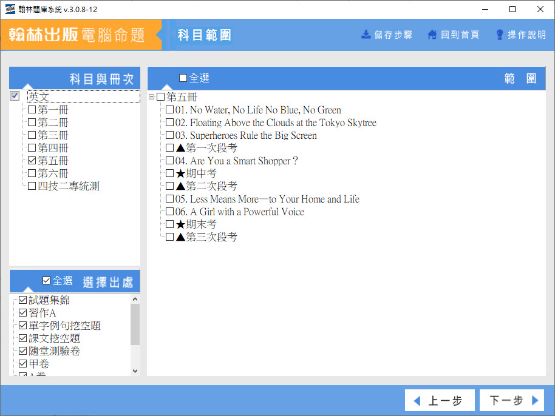Screen dimensions: 555x416
Task: Click the 翰林出版電腦命題 title banner
Action: (x=77, y=35)
